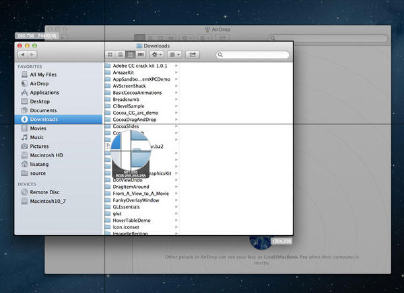Go forward in Downloads window

click(32, 54)
